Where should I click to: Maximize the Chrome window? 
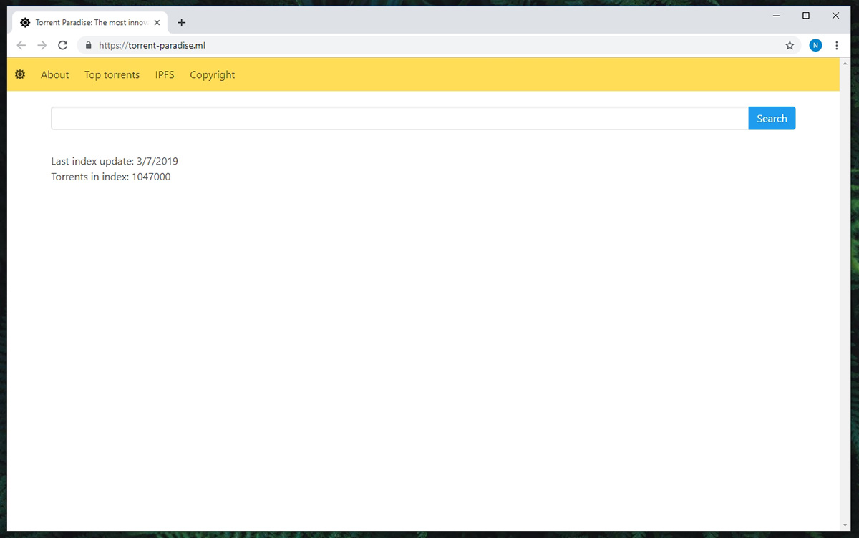(x=806, y=15)
